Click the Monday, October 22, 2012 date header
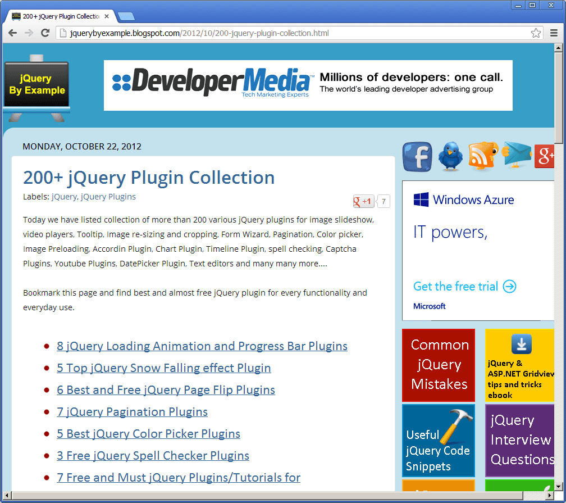 (x=82, y=146)
